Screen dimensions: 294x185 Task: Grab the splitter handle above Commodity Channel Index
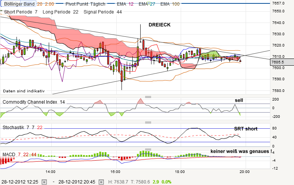[148, 97]
